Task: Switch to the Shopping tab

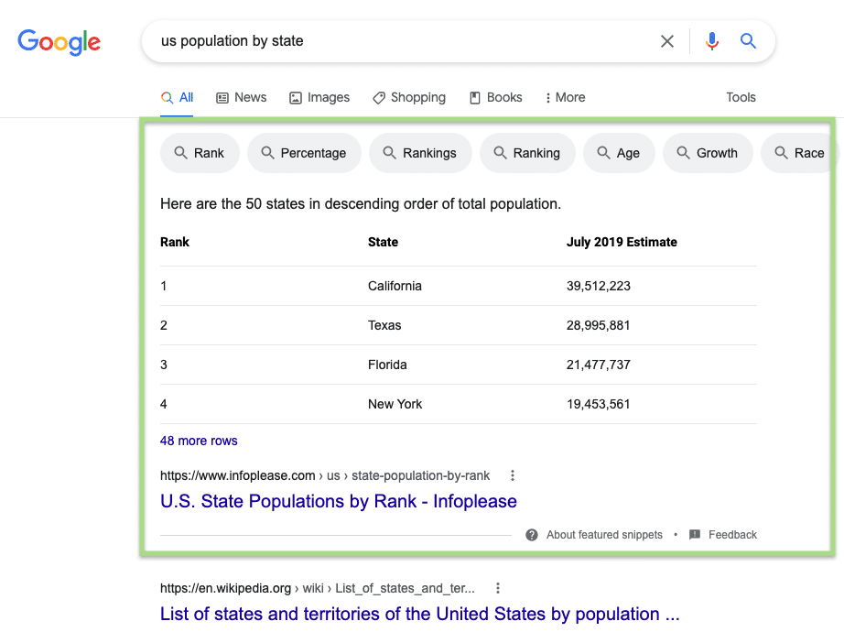Action: (409, 97)
